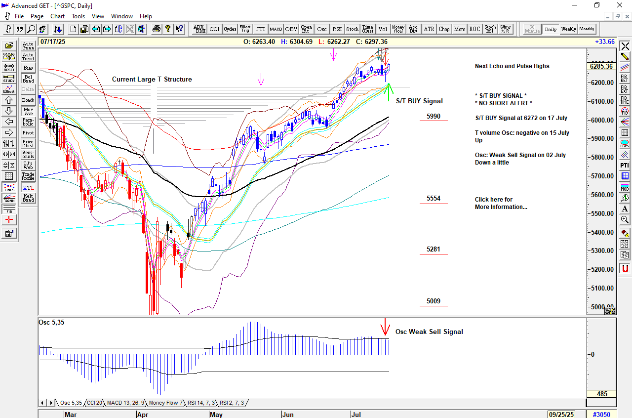This screenshot has height=418, width=632.
Task: Click the printer icon in toolbar
Action: click(157, 29)
